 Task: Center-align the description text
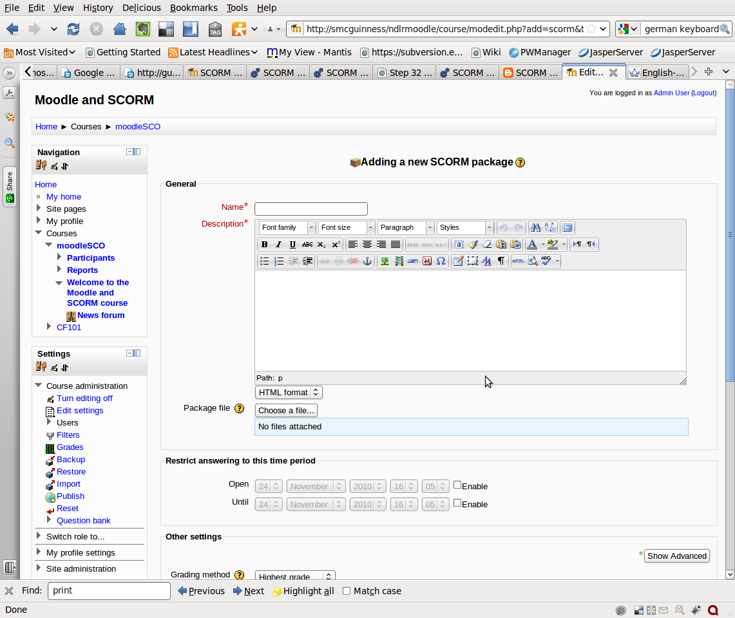(367, 244)
